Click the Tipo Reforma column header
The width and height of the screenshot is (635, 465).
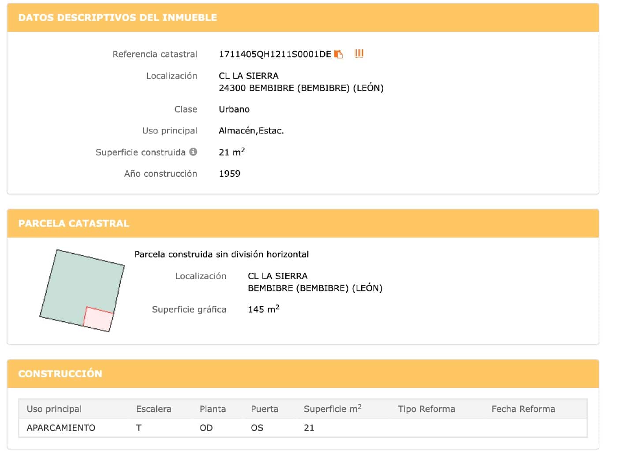tap(426, 409)
